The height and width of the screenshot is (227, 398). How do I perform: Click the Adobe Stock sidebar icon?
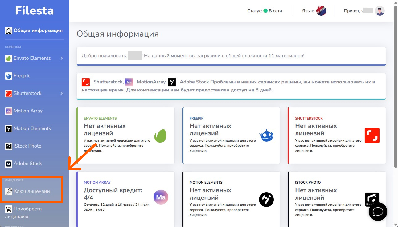9,164
